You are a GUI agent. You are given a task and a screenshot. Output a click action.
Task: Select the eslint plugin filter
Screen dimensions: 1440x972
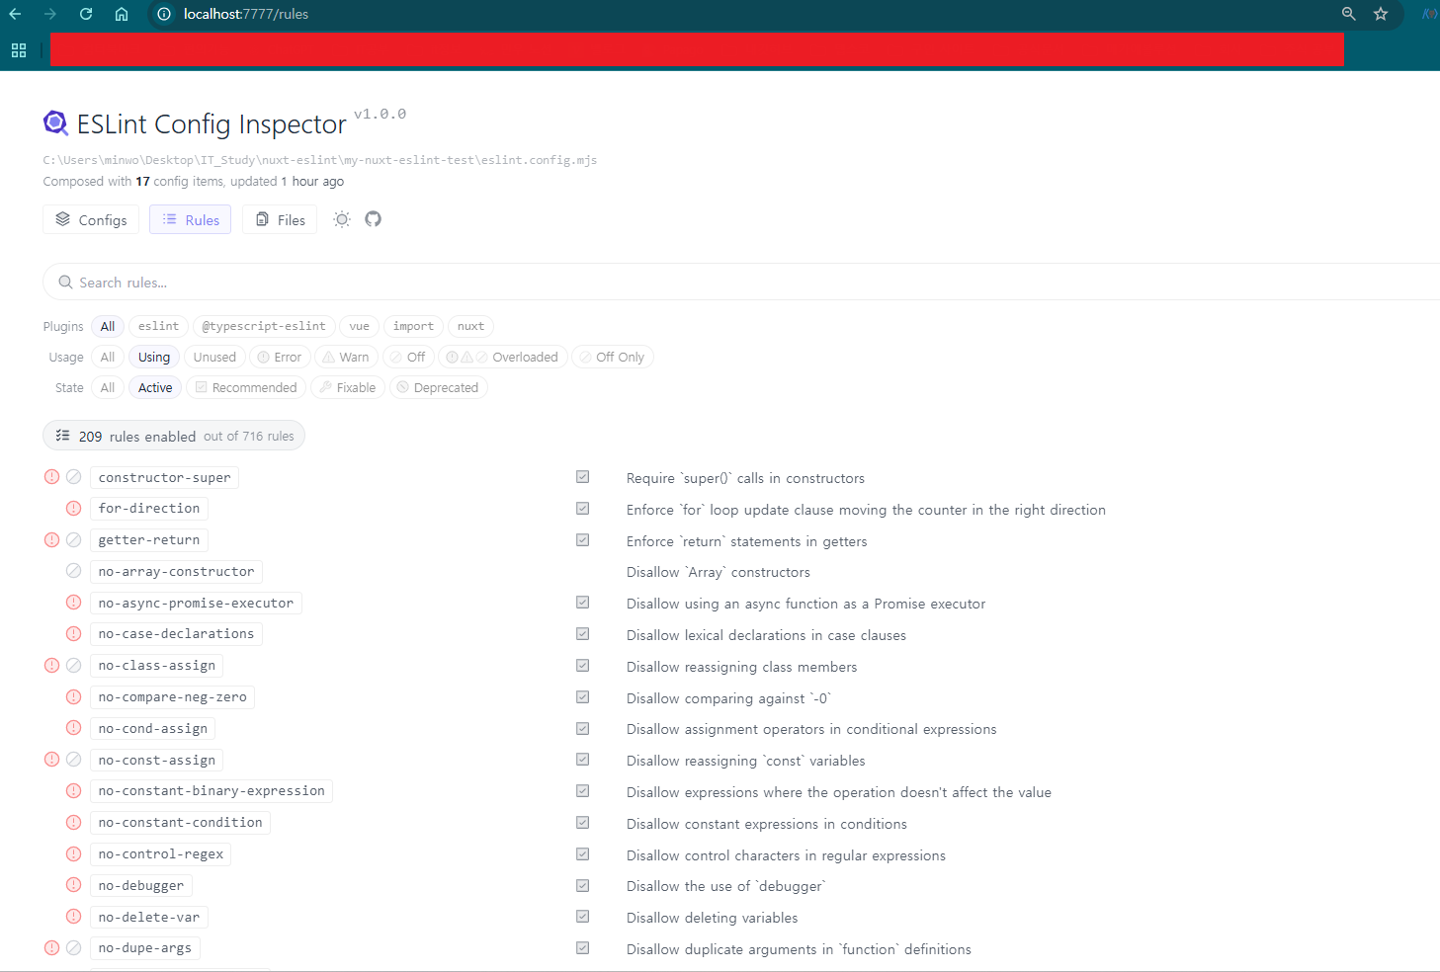(158, 326)
